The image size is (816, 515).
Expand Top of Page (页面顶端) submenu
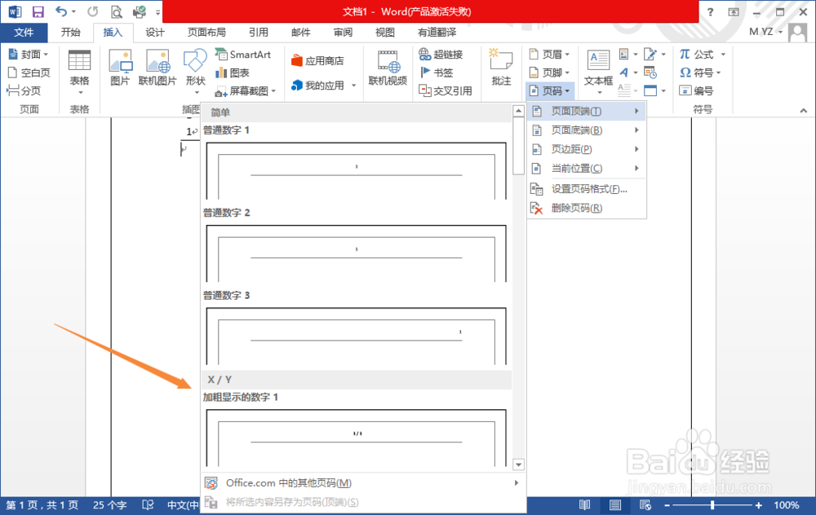pyautogui.click(x=587, y=111)
